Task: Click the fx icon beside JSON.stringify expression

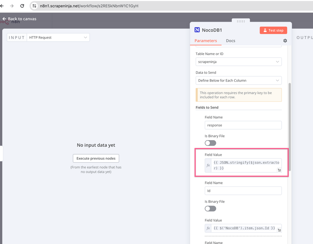Action: [208, 165]
